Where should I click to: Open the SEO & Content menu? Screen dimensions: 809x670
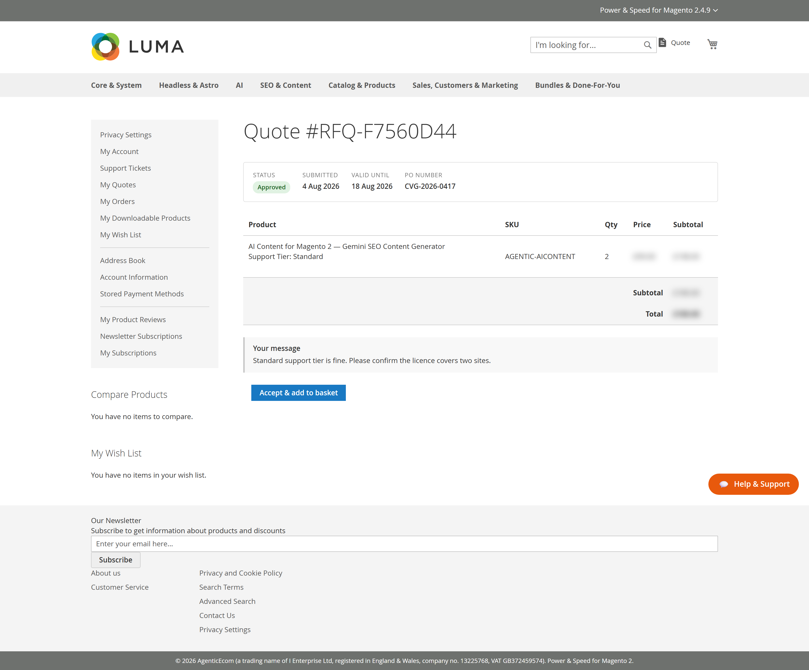pos(285,85)
